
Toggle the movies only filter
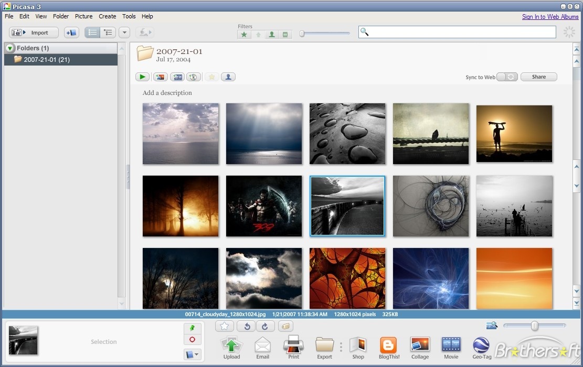pyautogui.click(x=285, y=35)
